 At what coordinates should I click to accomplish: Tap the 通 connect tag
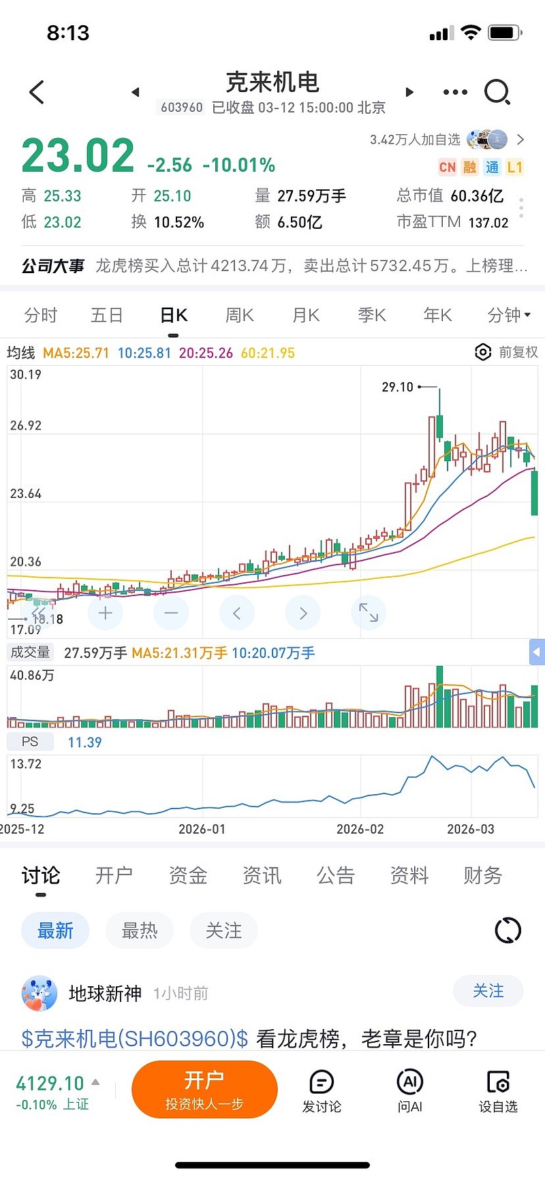(492, 167)
